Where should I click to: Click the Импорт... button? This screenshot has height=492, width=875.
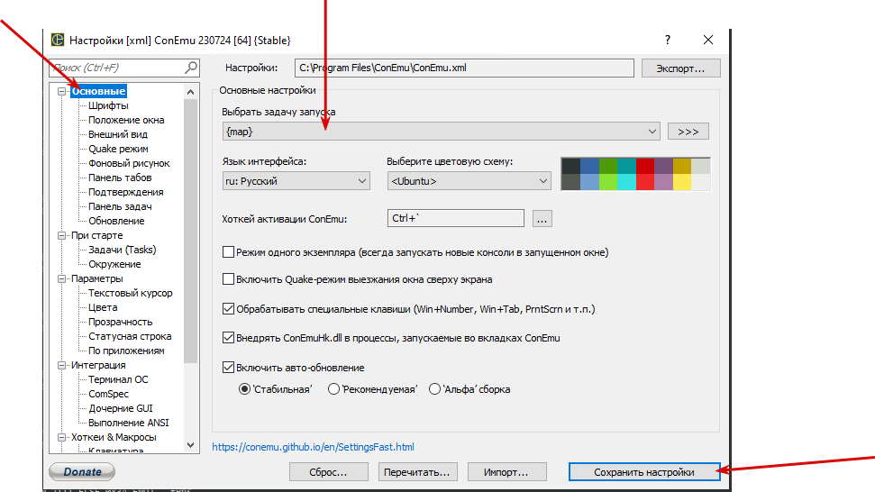tap(506, 472)
